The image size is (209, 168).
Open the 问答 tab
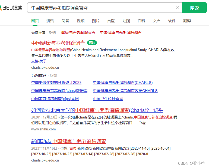coord(65,21)
